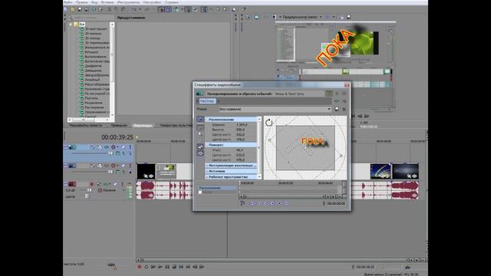Open the Файл menu
The height and width of the screenshot is (276, 491).
[68, 2]
